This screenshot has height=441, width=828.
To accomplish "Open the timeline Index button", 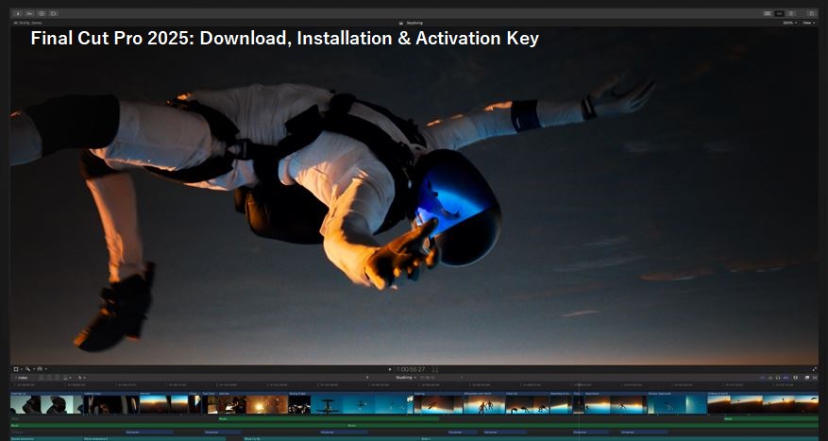I will tap(22, 378).
